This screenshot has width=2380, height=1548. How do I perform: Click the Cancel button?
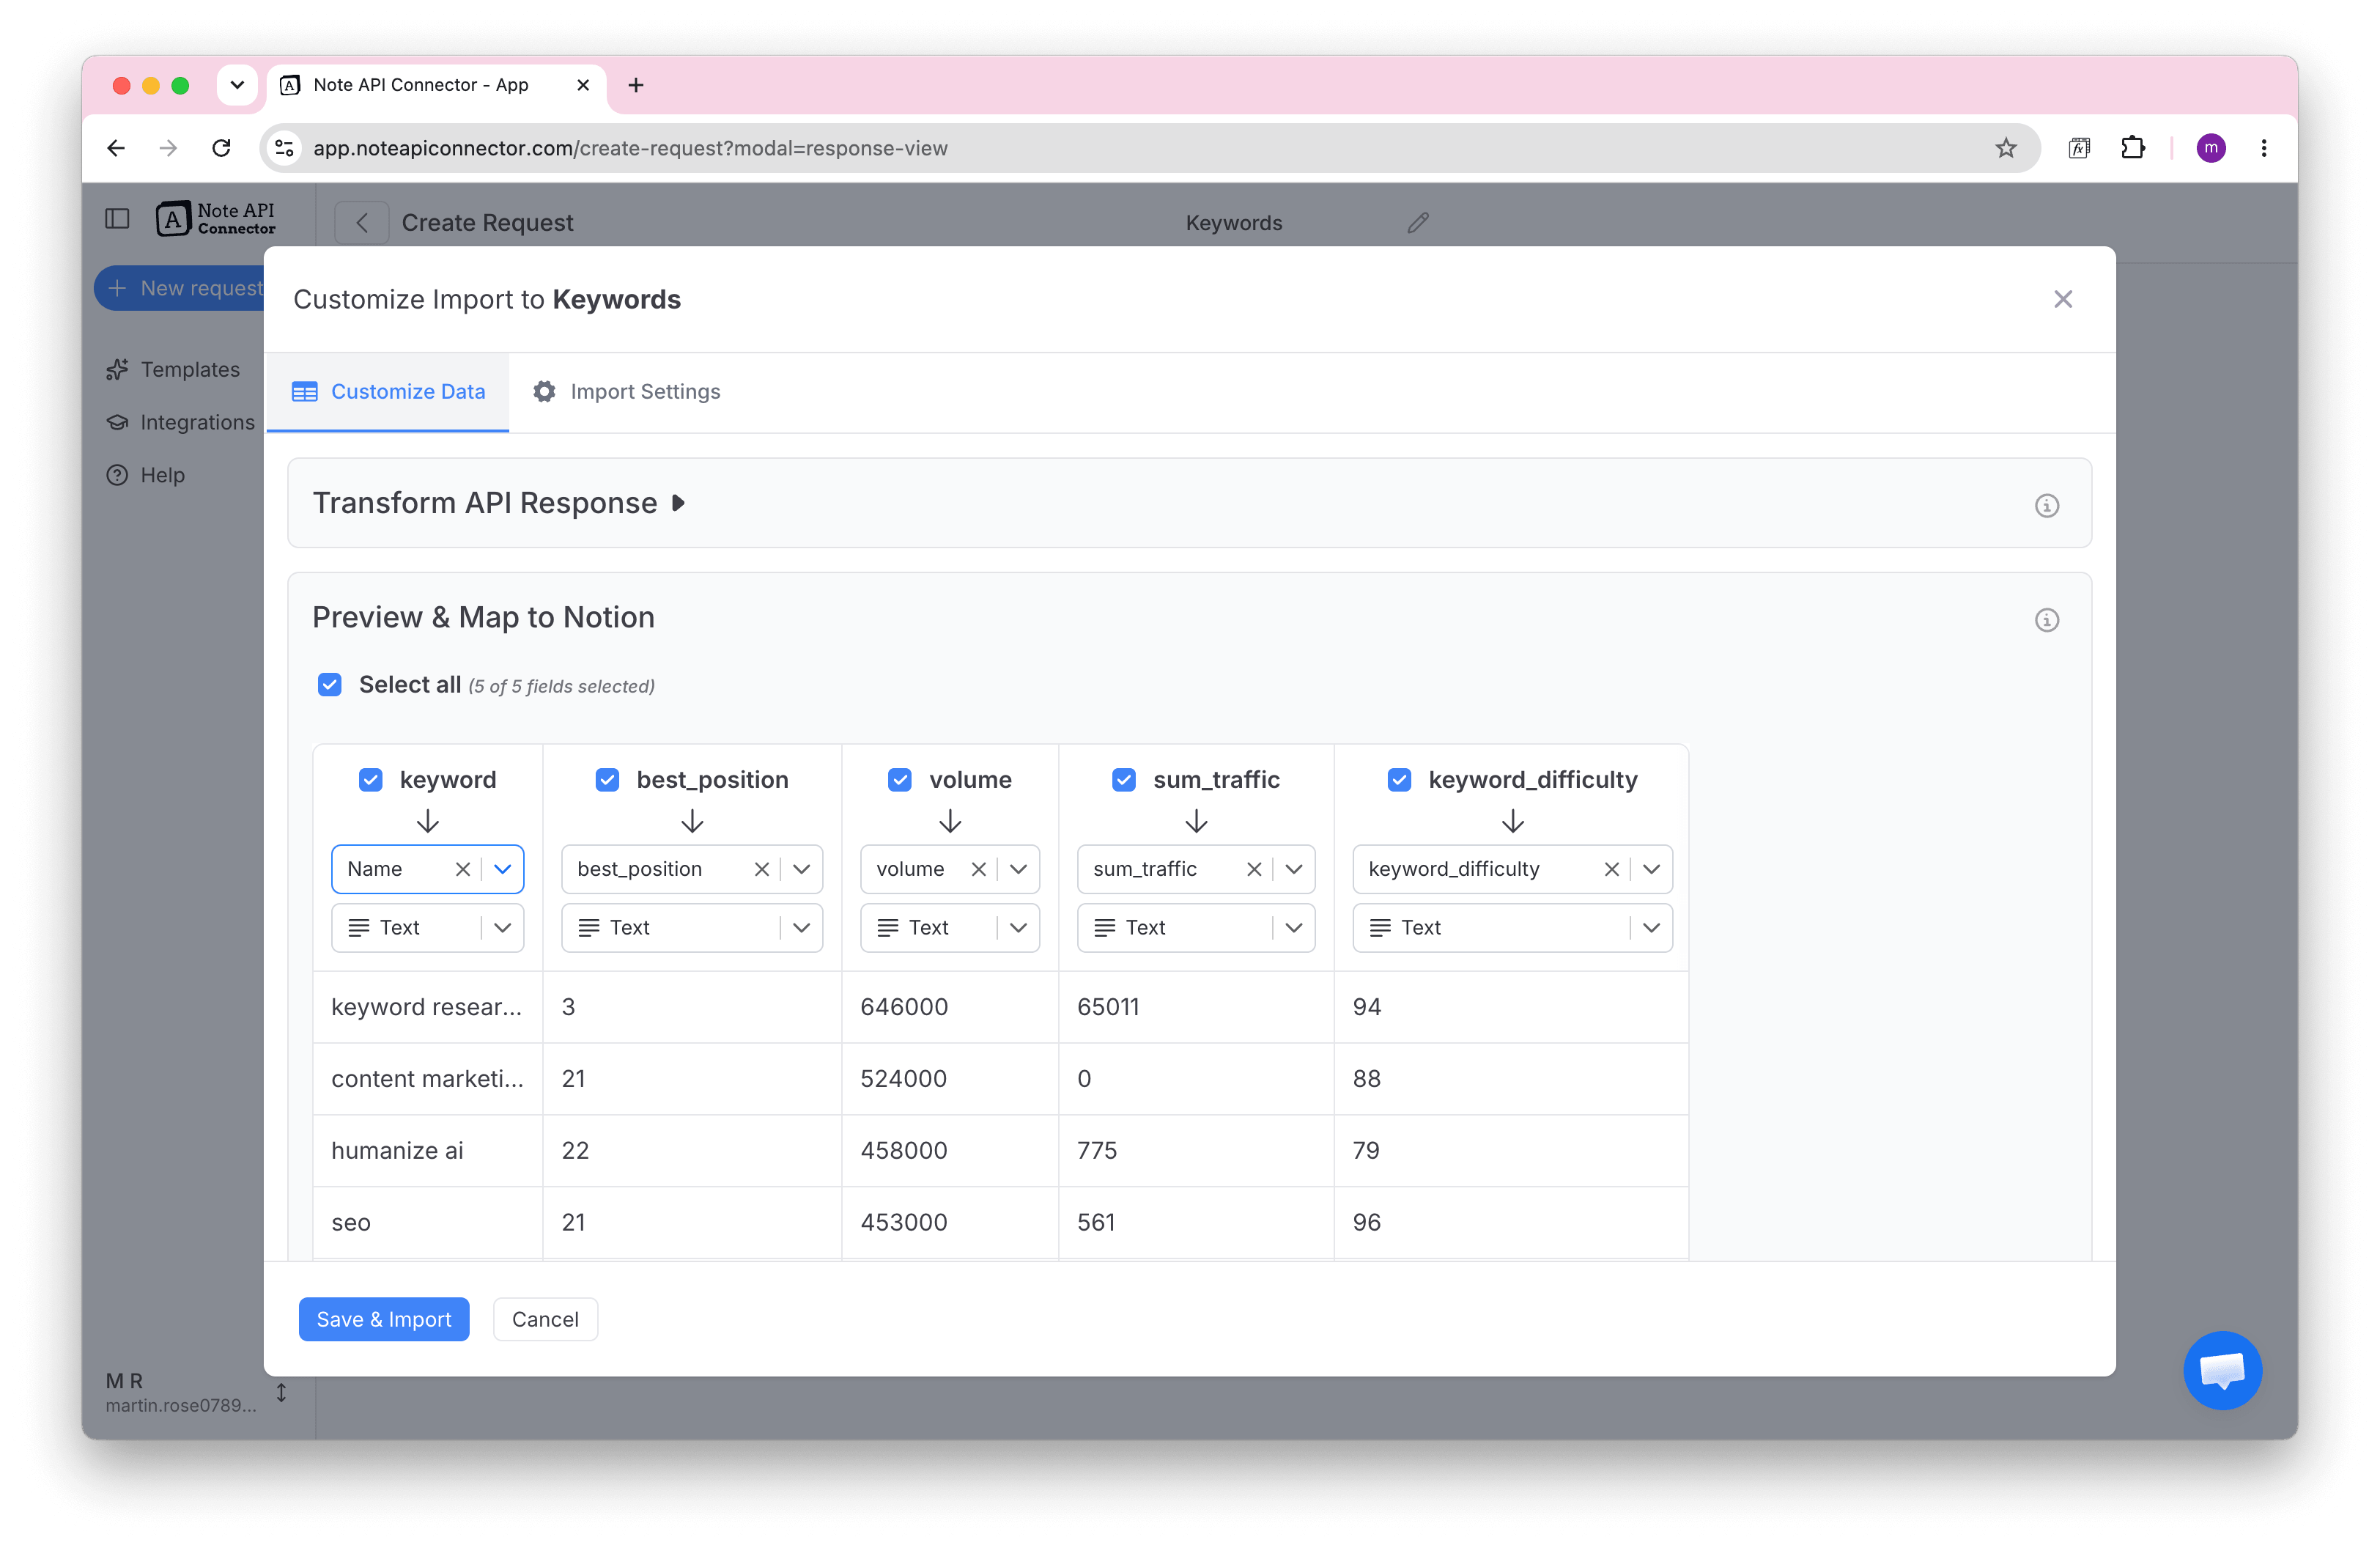[545, 1319]
